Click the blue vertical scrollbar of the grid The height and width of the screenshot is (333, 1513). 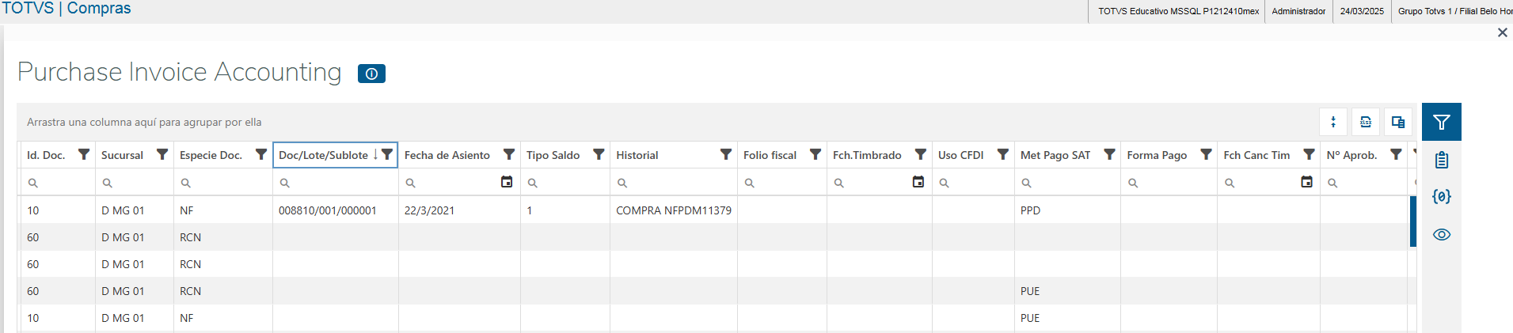(1413, 221)
